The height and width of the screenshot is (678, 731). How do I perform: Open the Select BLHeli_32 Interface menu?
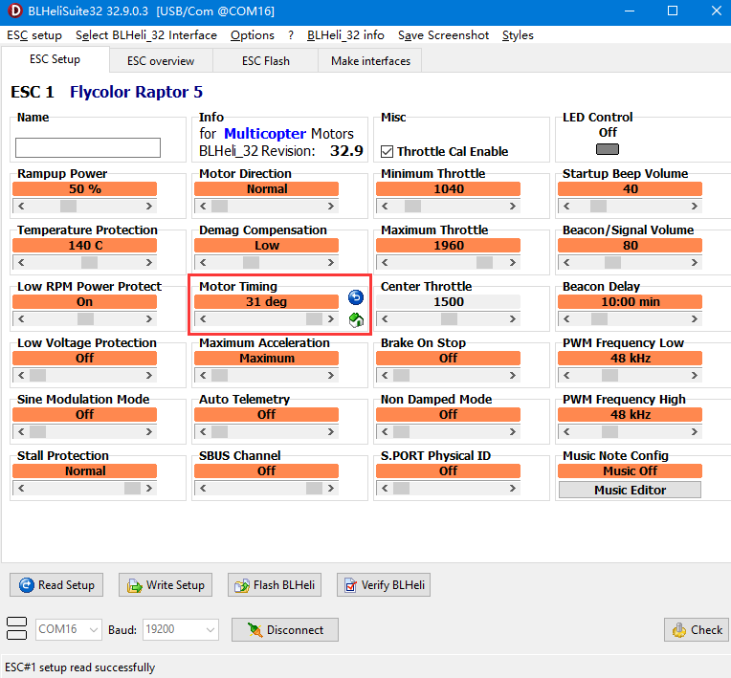pyautogui.click(x=145, y=35)
